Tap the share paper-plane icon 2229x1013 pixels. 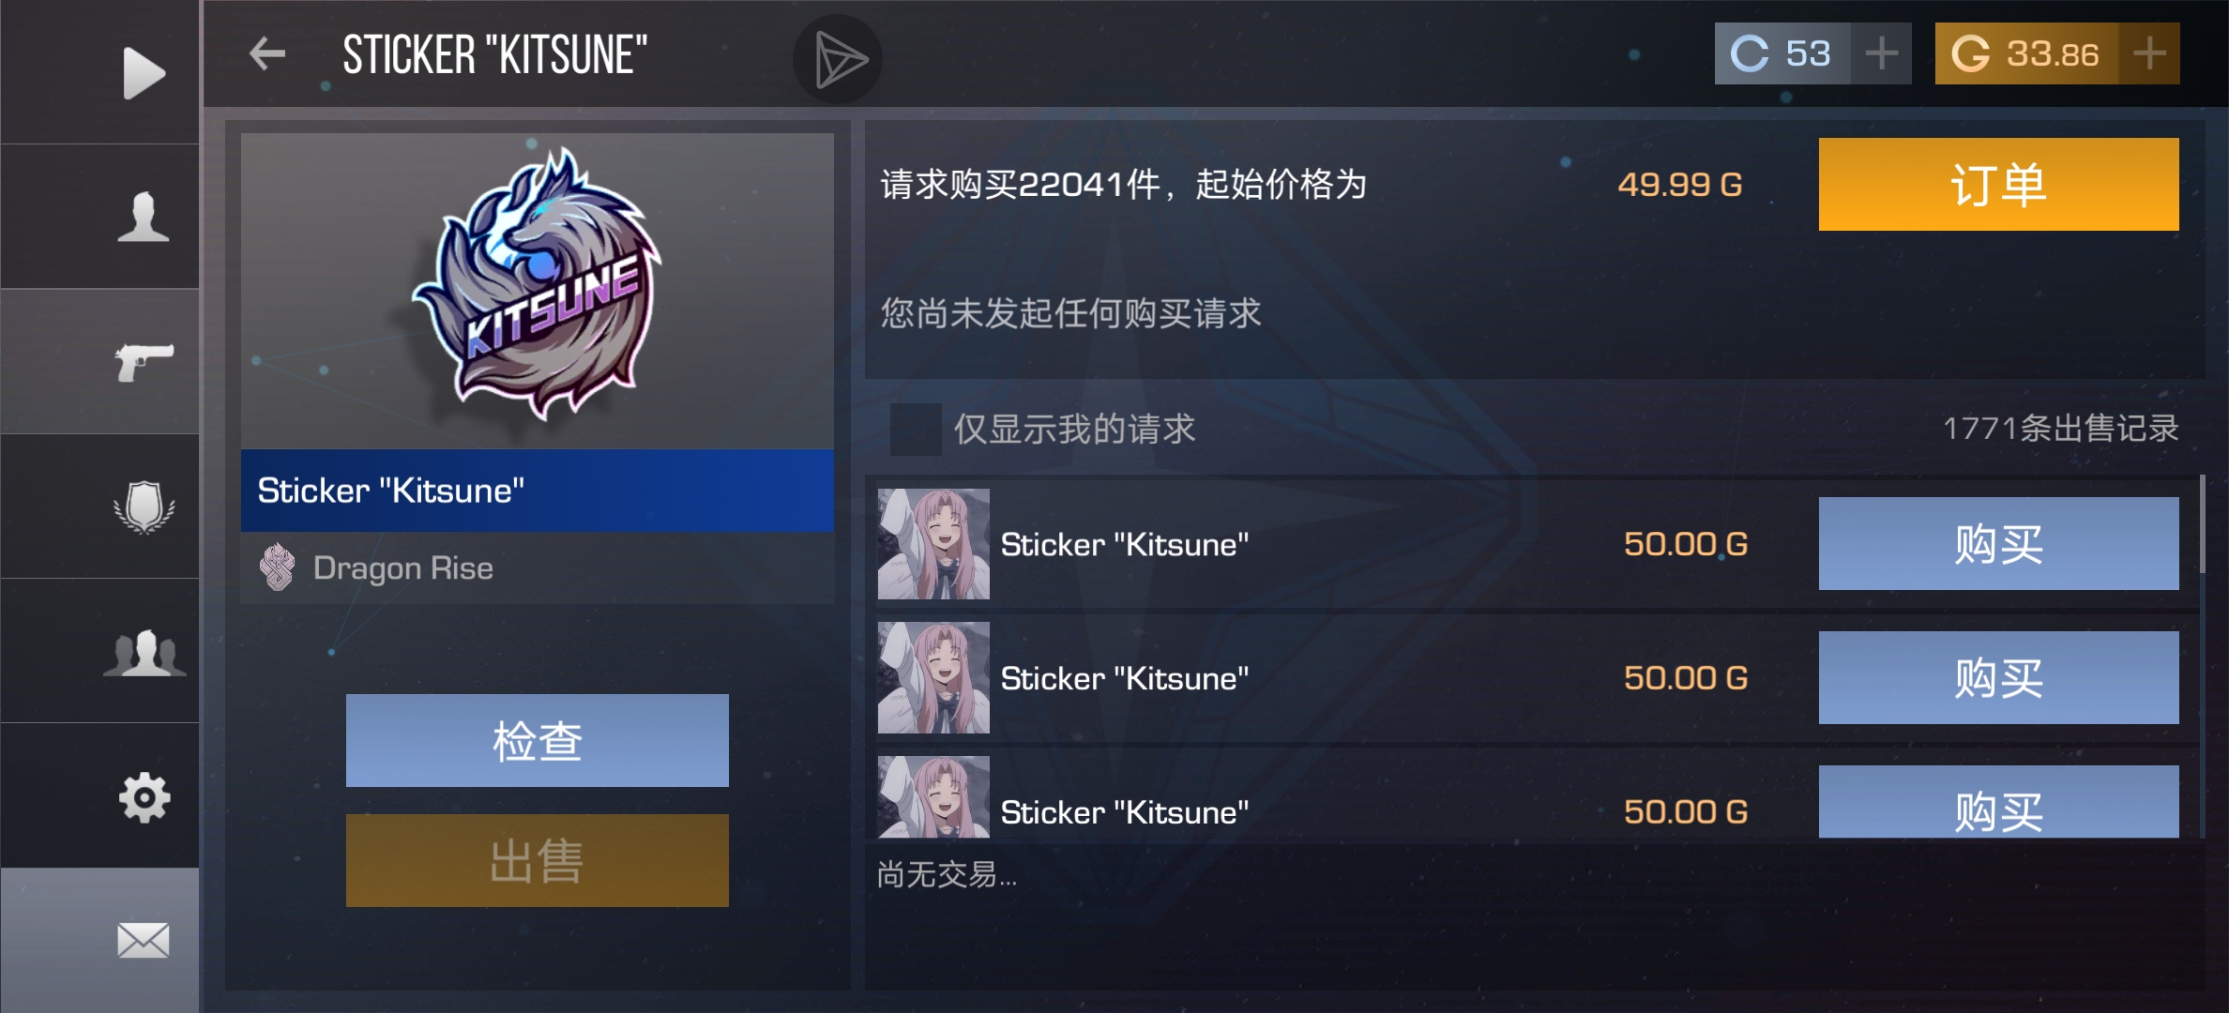pos(838,59)
